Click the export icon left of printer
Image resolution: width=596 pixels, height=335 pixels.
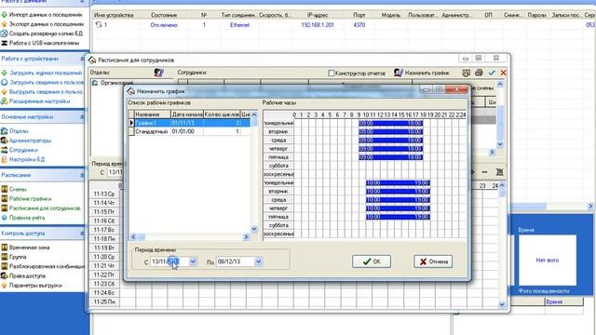466,73
